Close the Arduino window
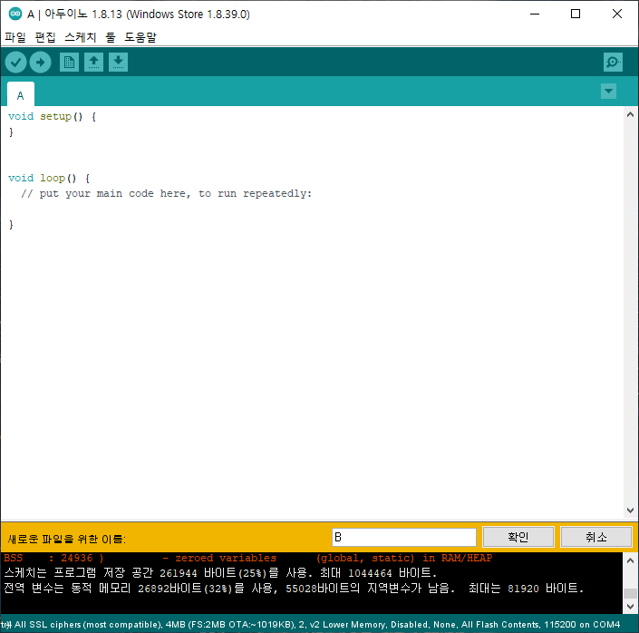 tap(617, 14)
